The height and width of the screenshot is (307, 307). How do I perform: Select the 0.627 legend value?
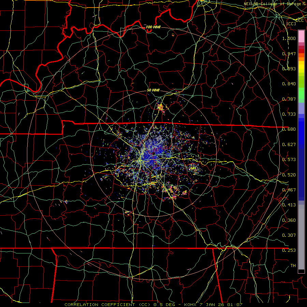pyautogui.click(x=289, y=145)
